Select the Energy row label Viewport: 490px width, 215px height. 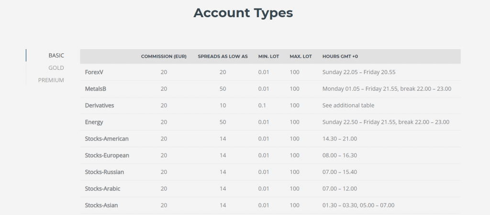click(x=94, y=122)
